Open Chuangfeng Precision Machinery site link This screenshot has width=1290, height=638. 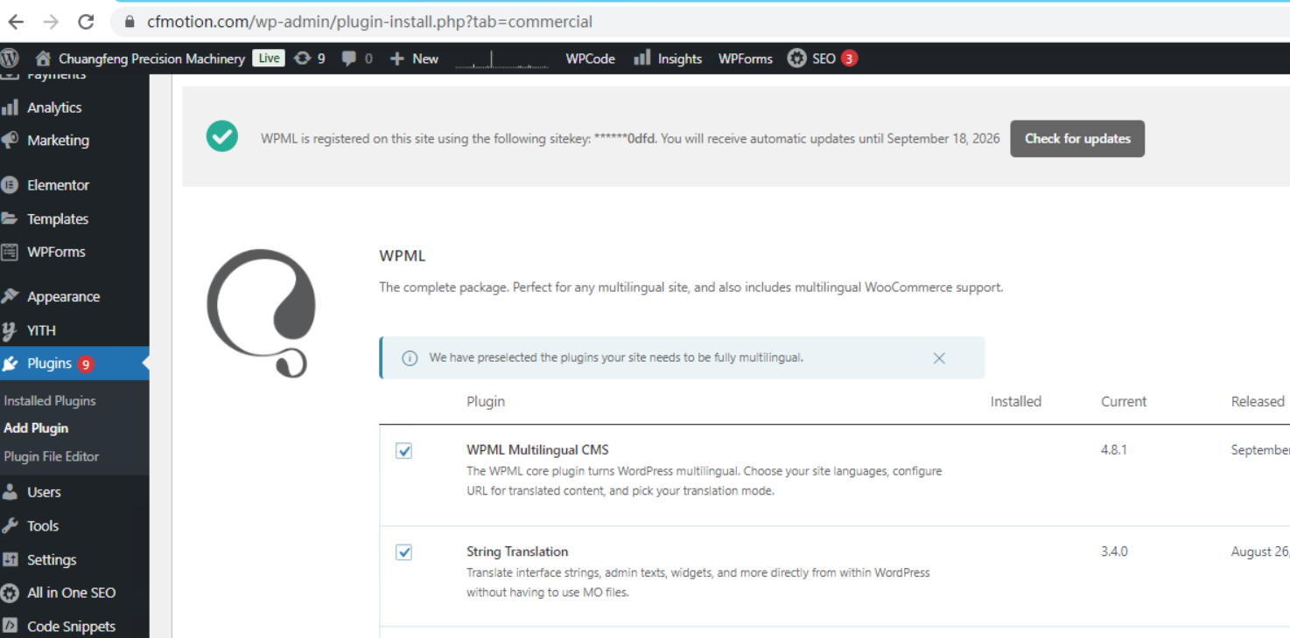tap(151, 59)
